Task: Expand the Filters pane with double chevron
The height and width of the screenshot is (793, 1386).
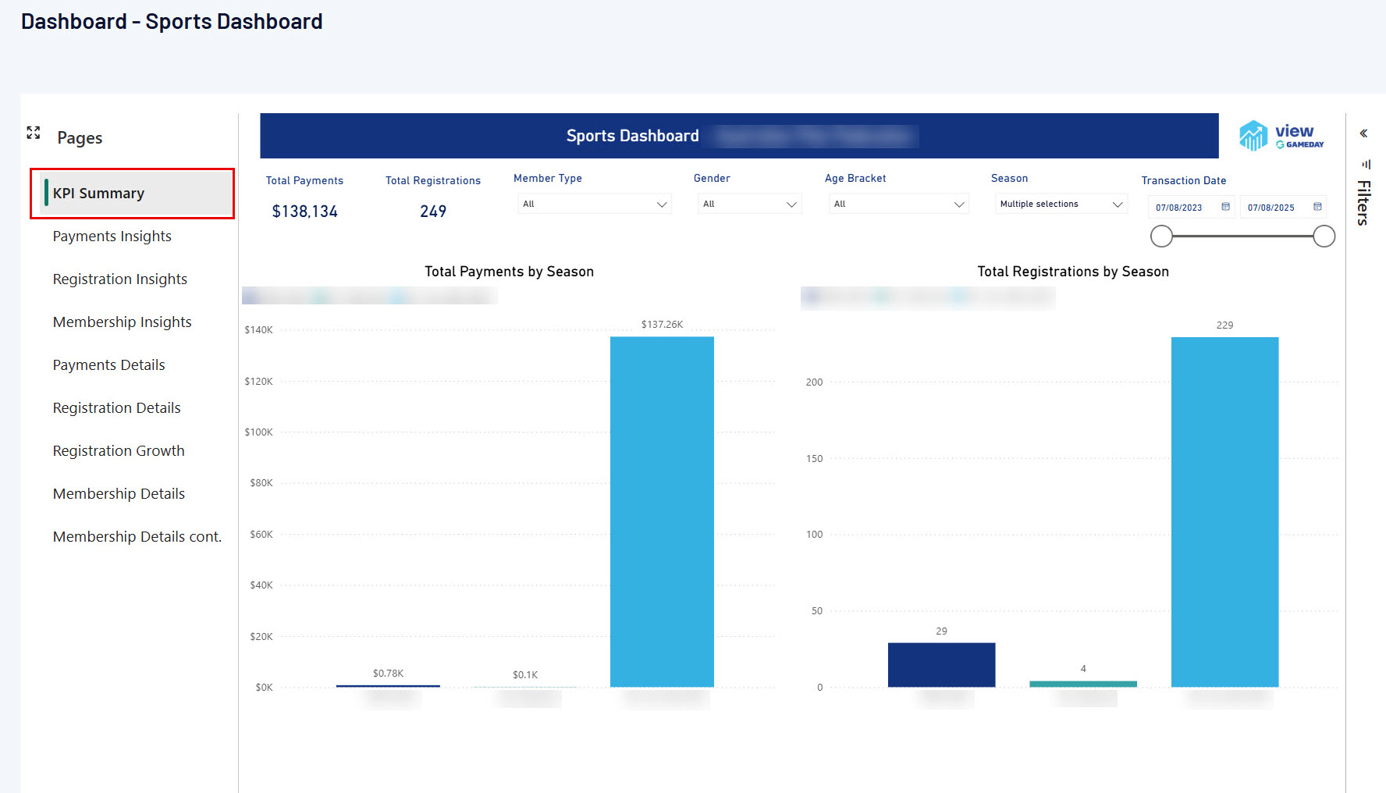Action: point(1363,133)
